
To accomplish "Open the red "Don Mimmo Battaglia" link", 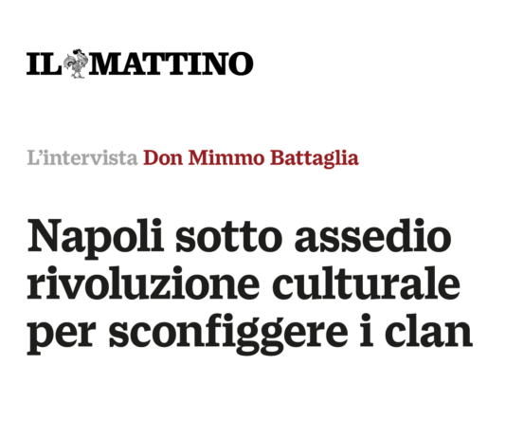I will click(x=251, y=158).
